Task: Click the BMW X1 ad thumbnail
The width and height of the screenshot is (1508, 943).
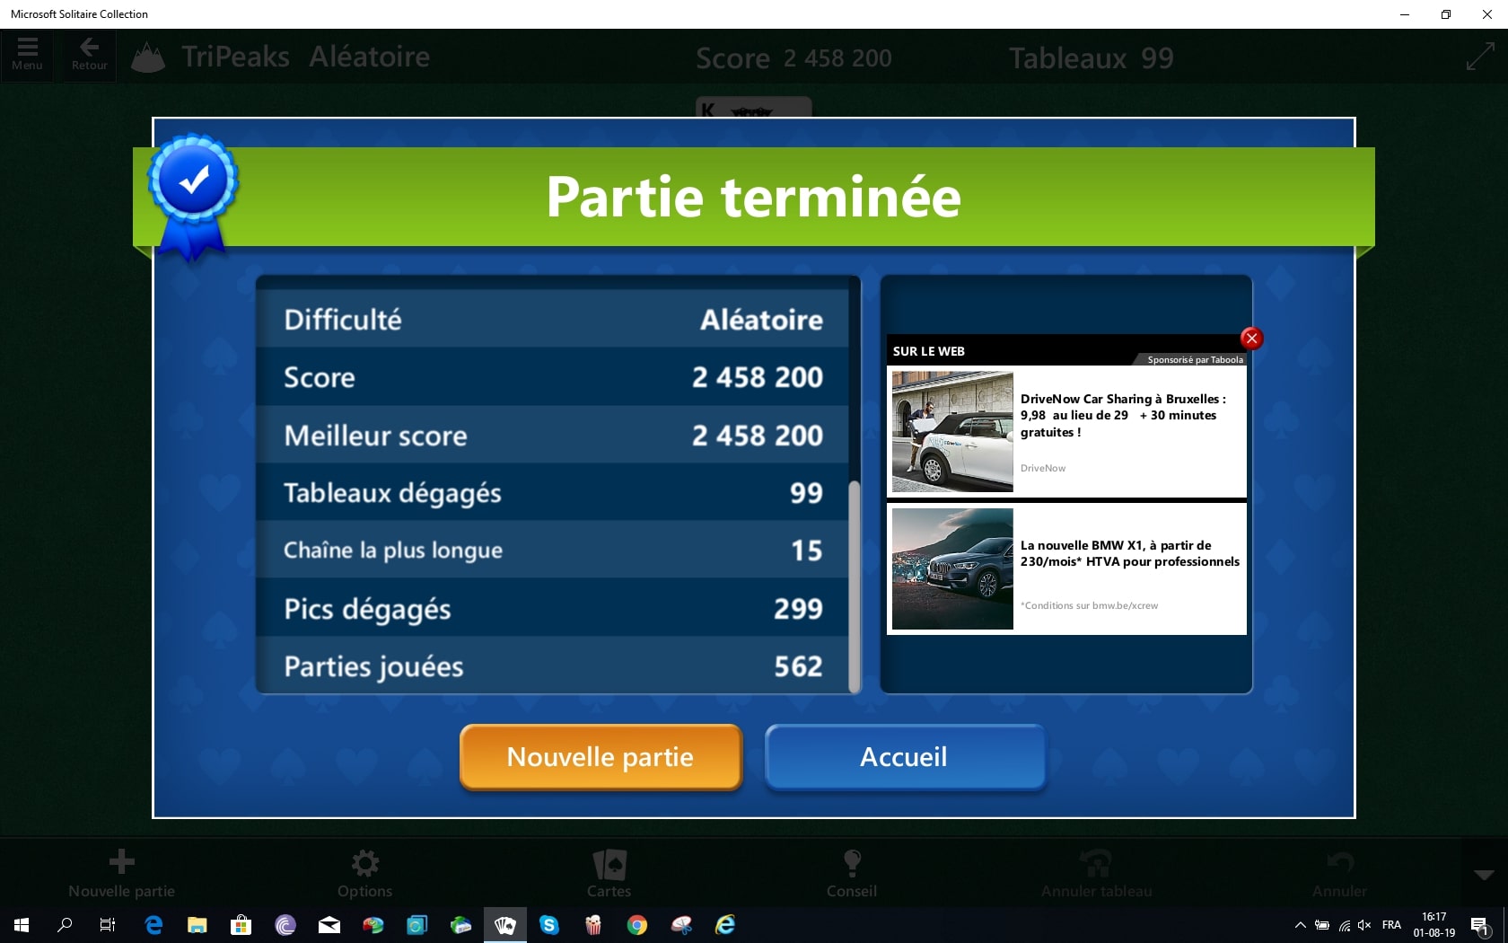Action: coord(952,568)
